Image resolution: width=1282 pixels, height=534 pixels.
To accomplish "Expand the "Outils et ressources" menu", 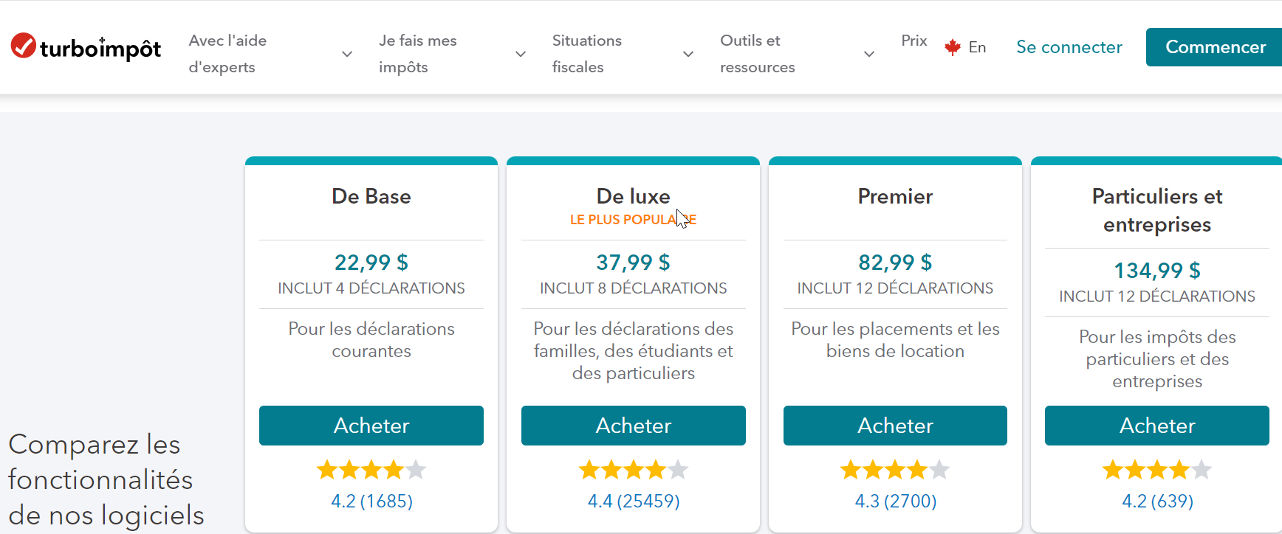I will pyautogui.click(x=868, y=54).
